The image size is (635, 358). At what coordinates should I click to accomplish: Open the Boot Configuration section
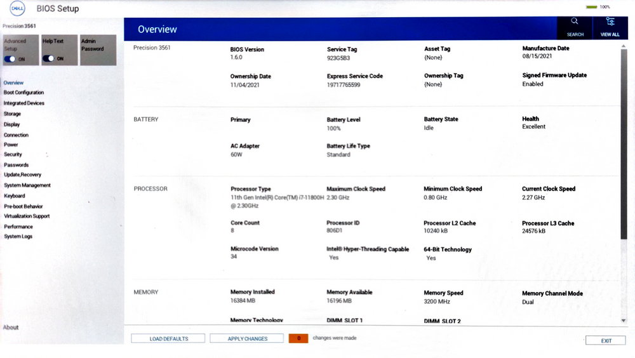click(x=23, y=93)
